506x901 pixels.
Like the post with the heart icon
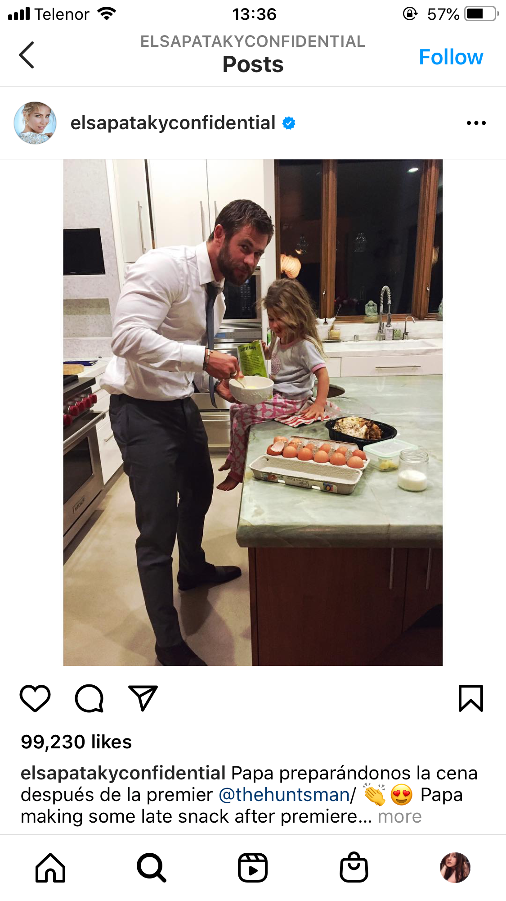coord(35,698)
